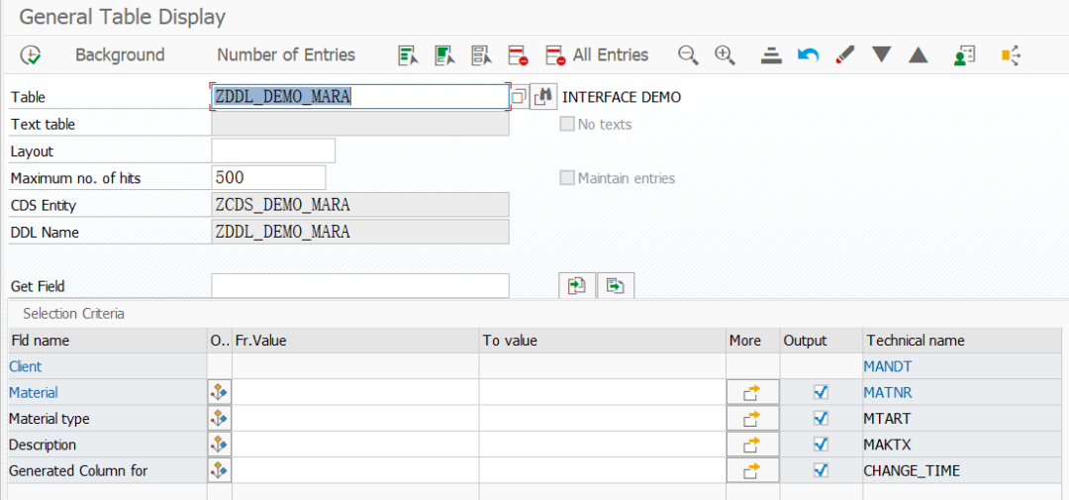Select the Material field name
Viewport: 1069px width, 500px height.
34,392
